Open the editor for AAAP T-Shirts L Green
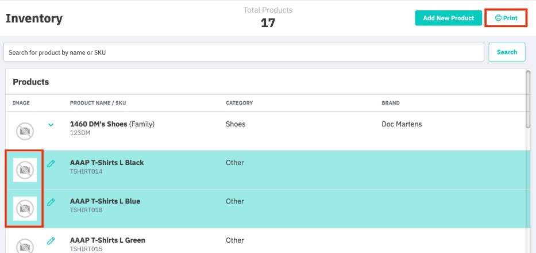The image size is (536, 253). [51, 241]
